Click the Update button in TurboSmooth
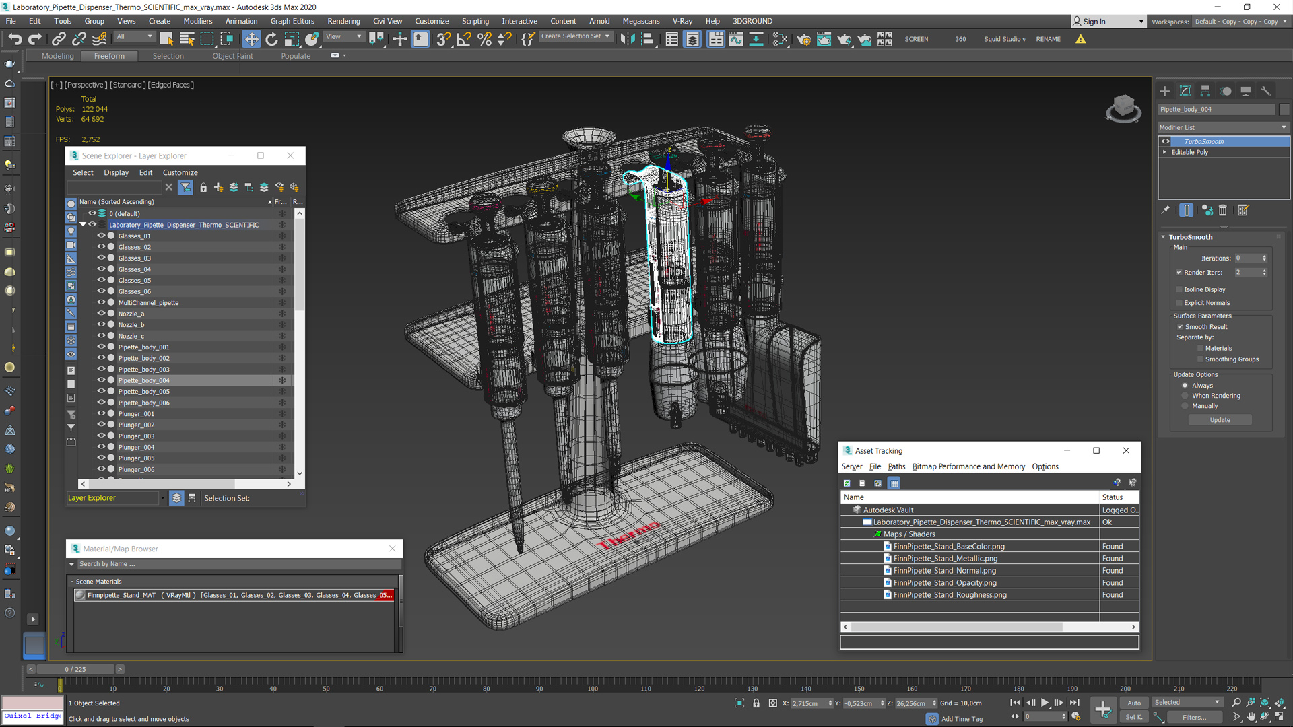This screenshot has height=727, width=1293. point(1220,420)
